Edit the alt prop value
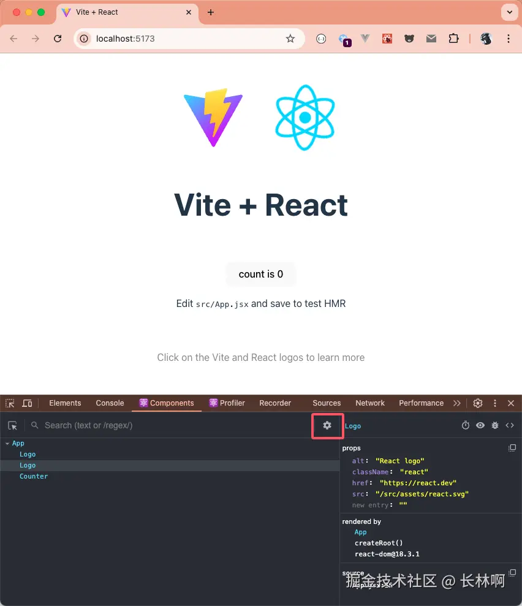This screenshot has width=522, height=606. pyautogui.click(x=400, y=461)
